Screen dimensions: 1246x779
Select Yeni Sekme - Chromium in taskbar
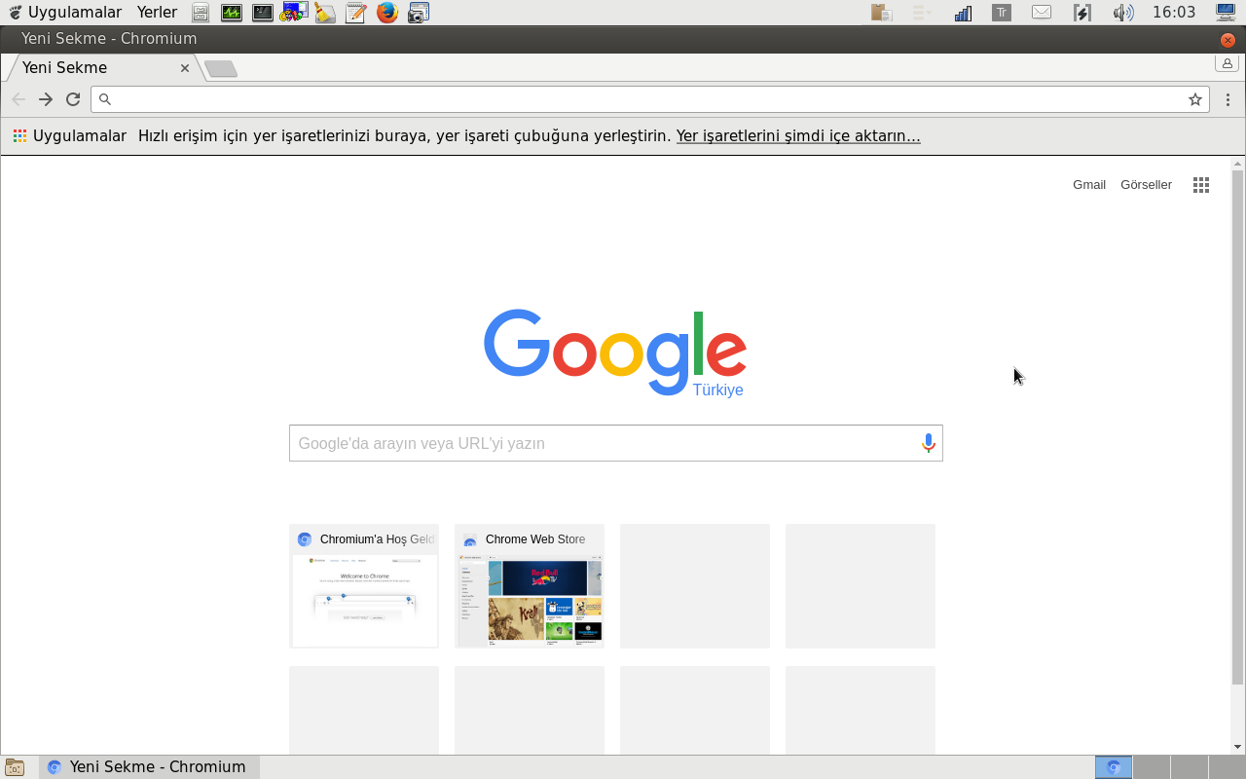coord(149,767)
